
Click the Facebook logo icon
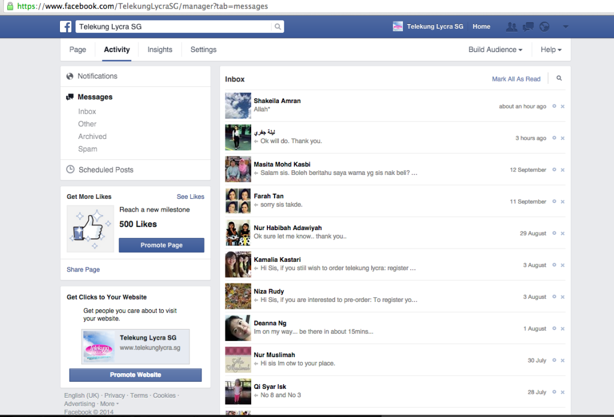(x=65, y=26)
